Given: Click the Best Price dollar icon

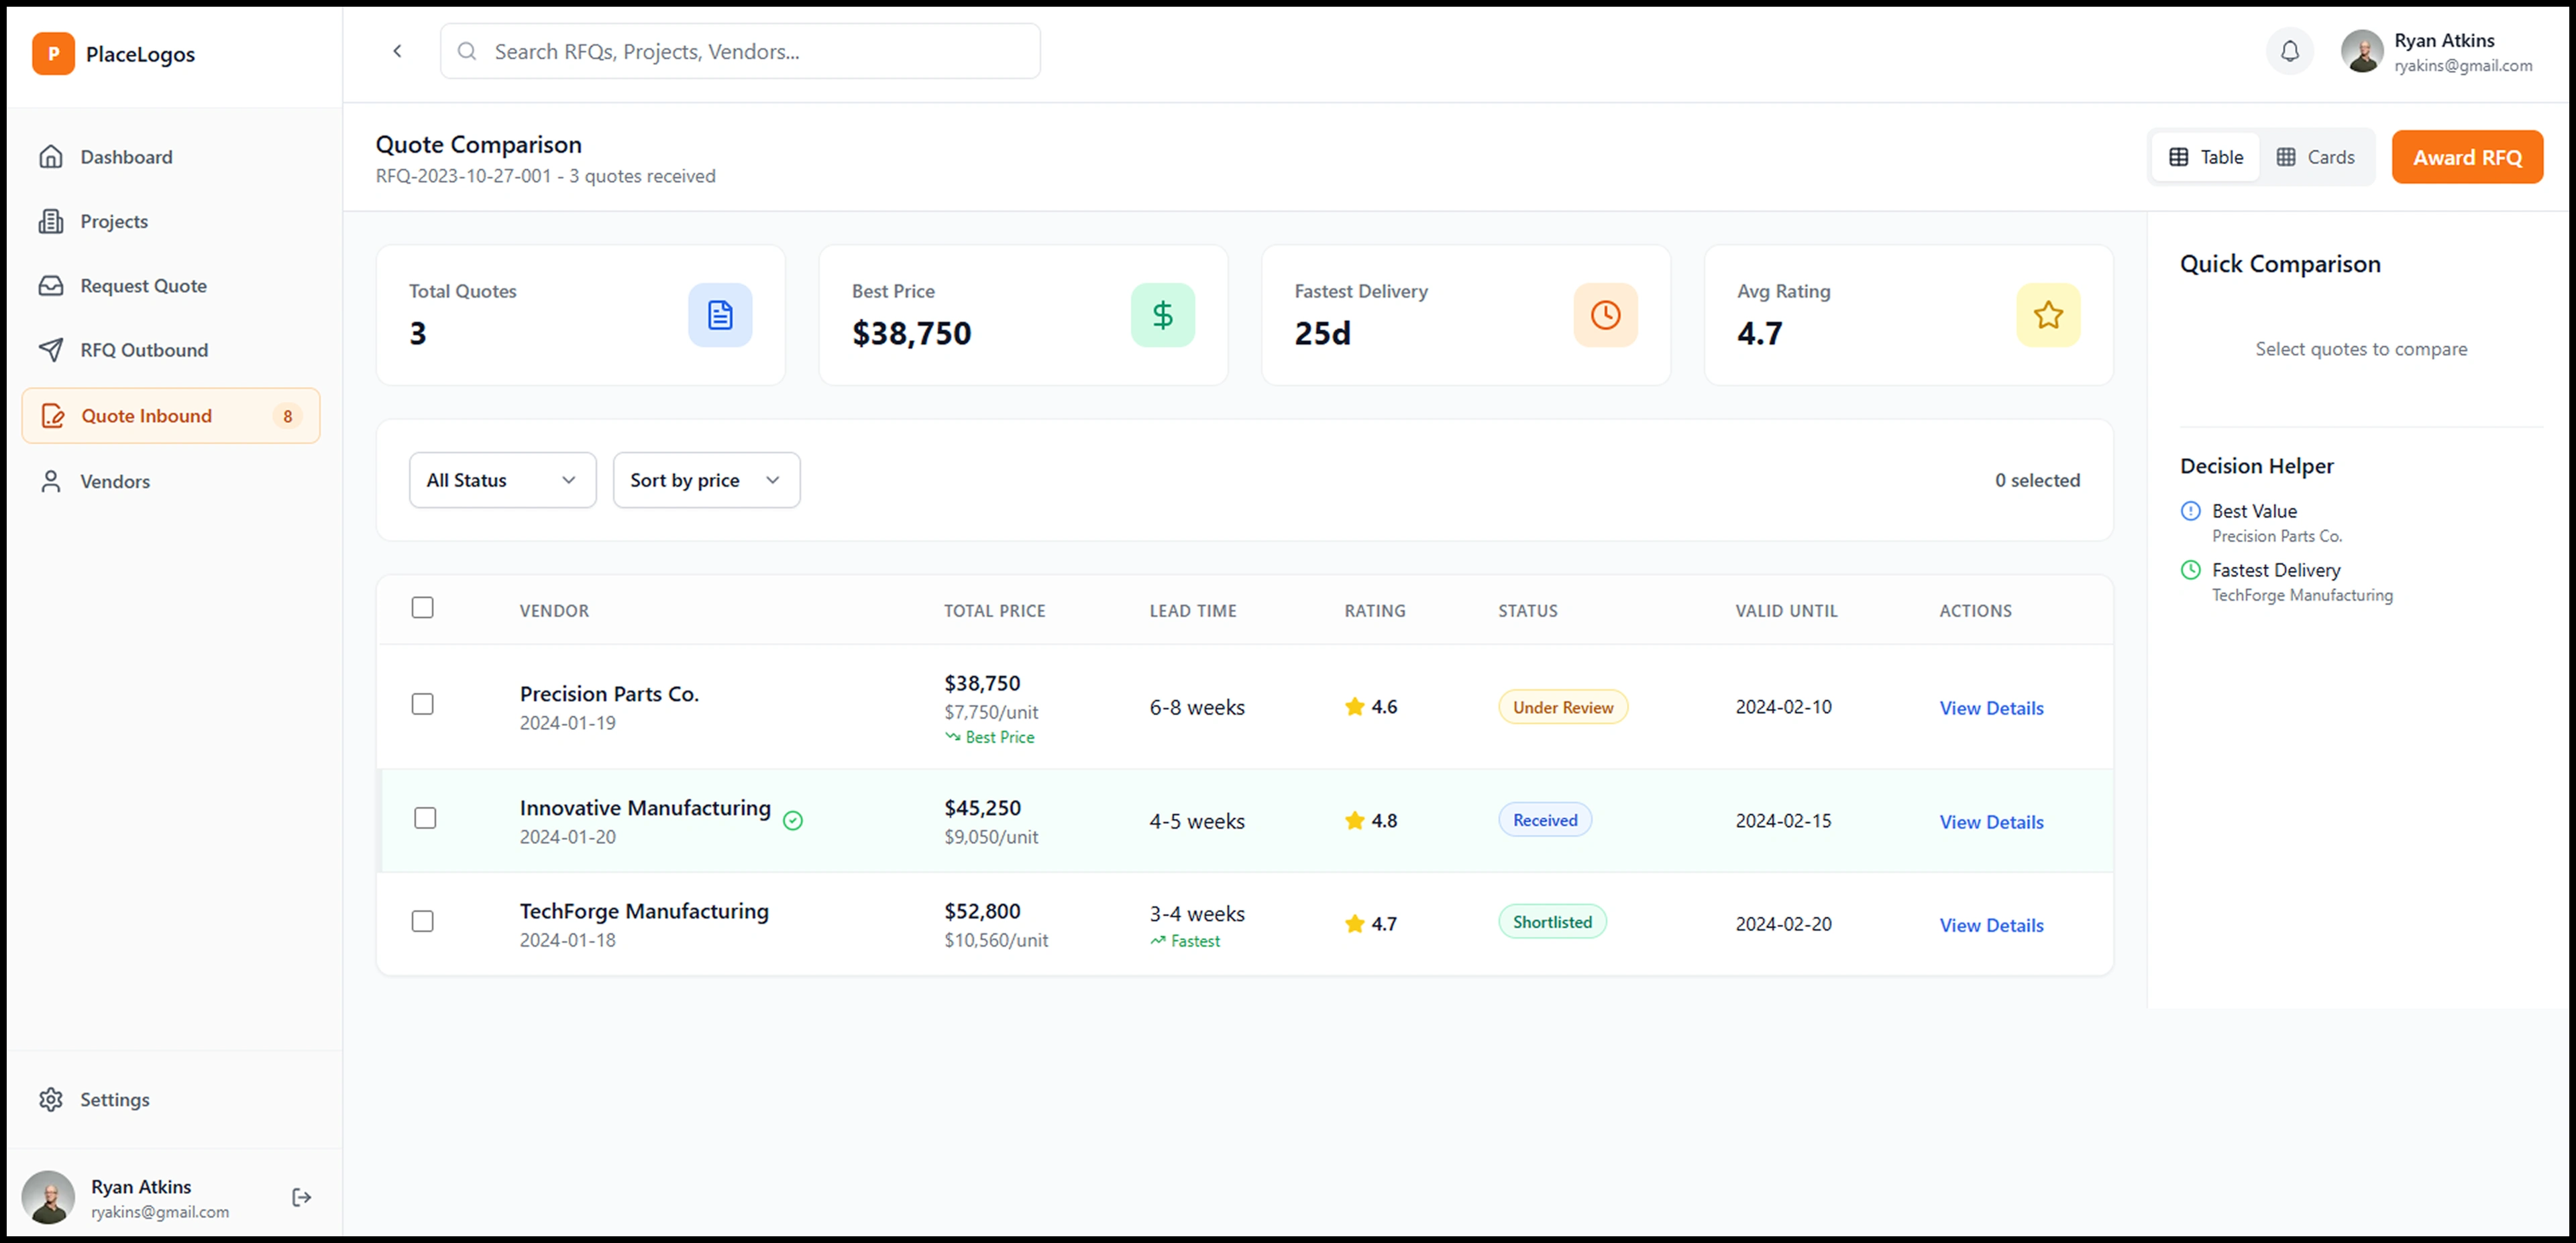Looking at the screenshot, I should [1162, 316].
